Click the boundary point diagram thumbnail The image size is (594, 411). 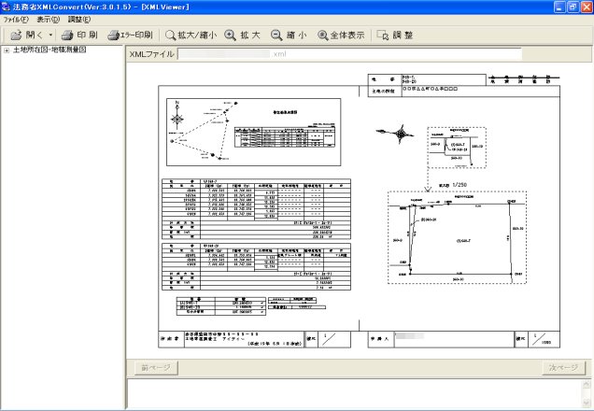point(253,133)
